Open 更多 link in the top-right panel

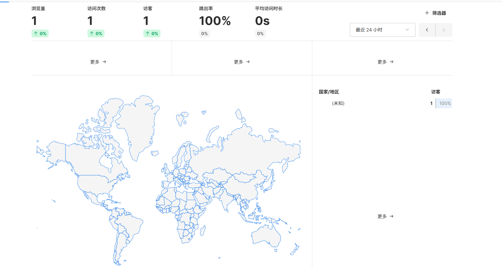point(386,62)
